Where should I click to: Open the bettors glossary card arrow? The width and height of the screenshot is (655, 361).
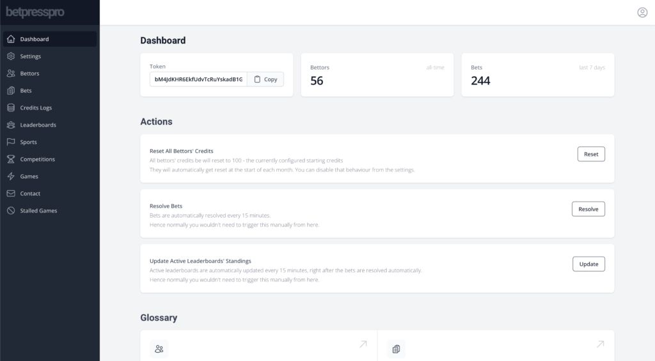tap(363, 344)
